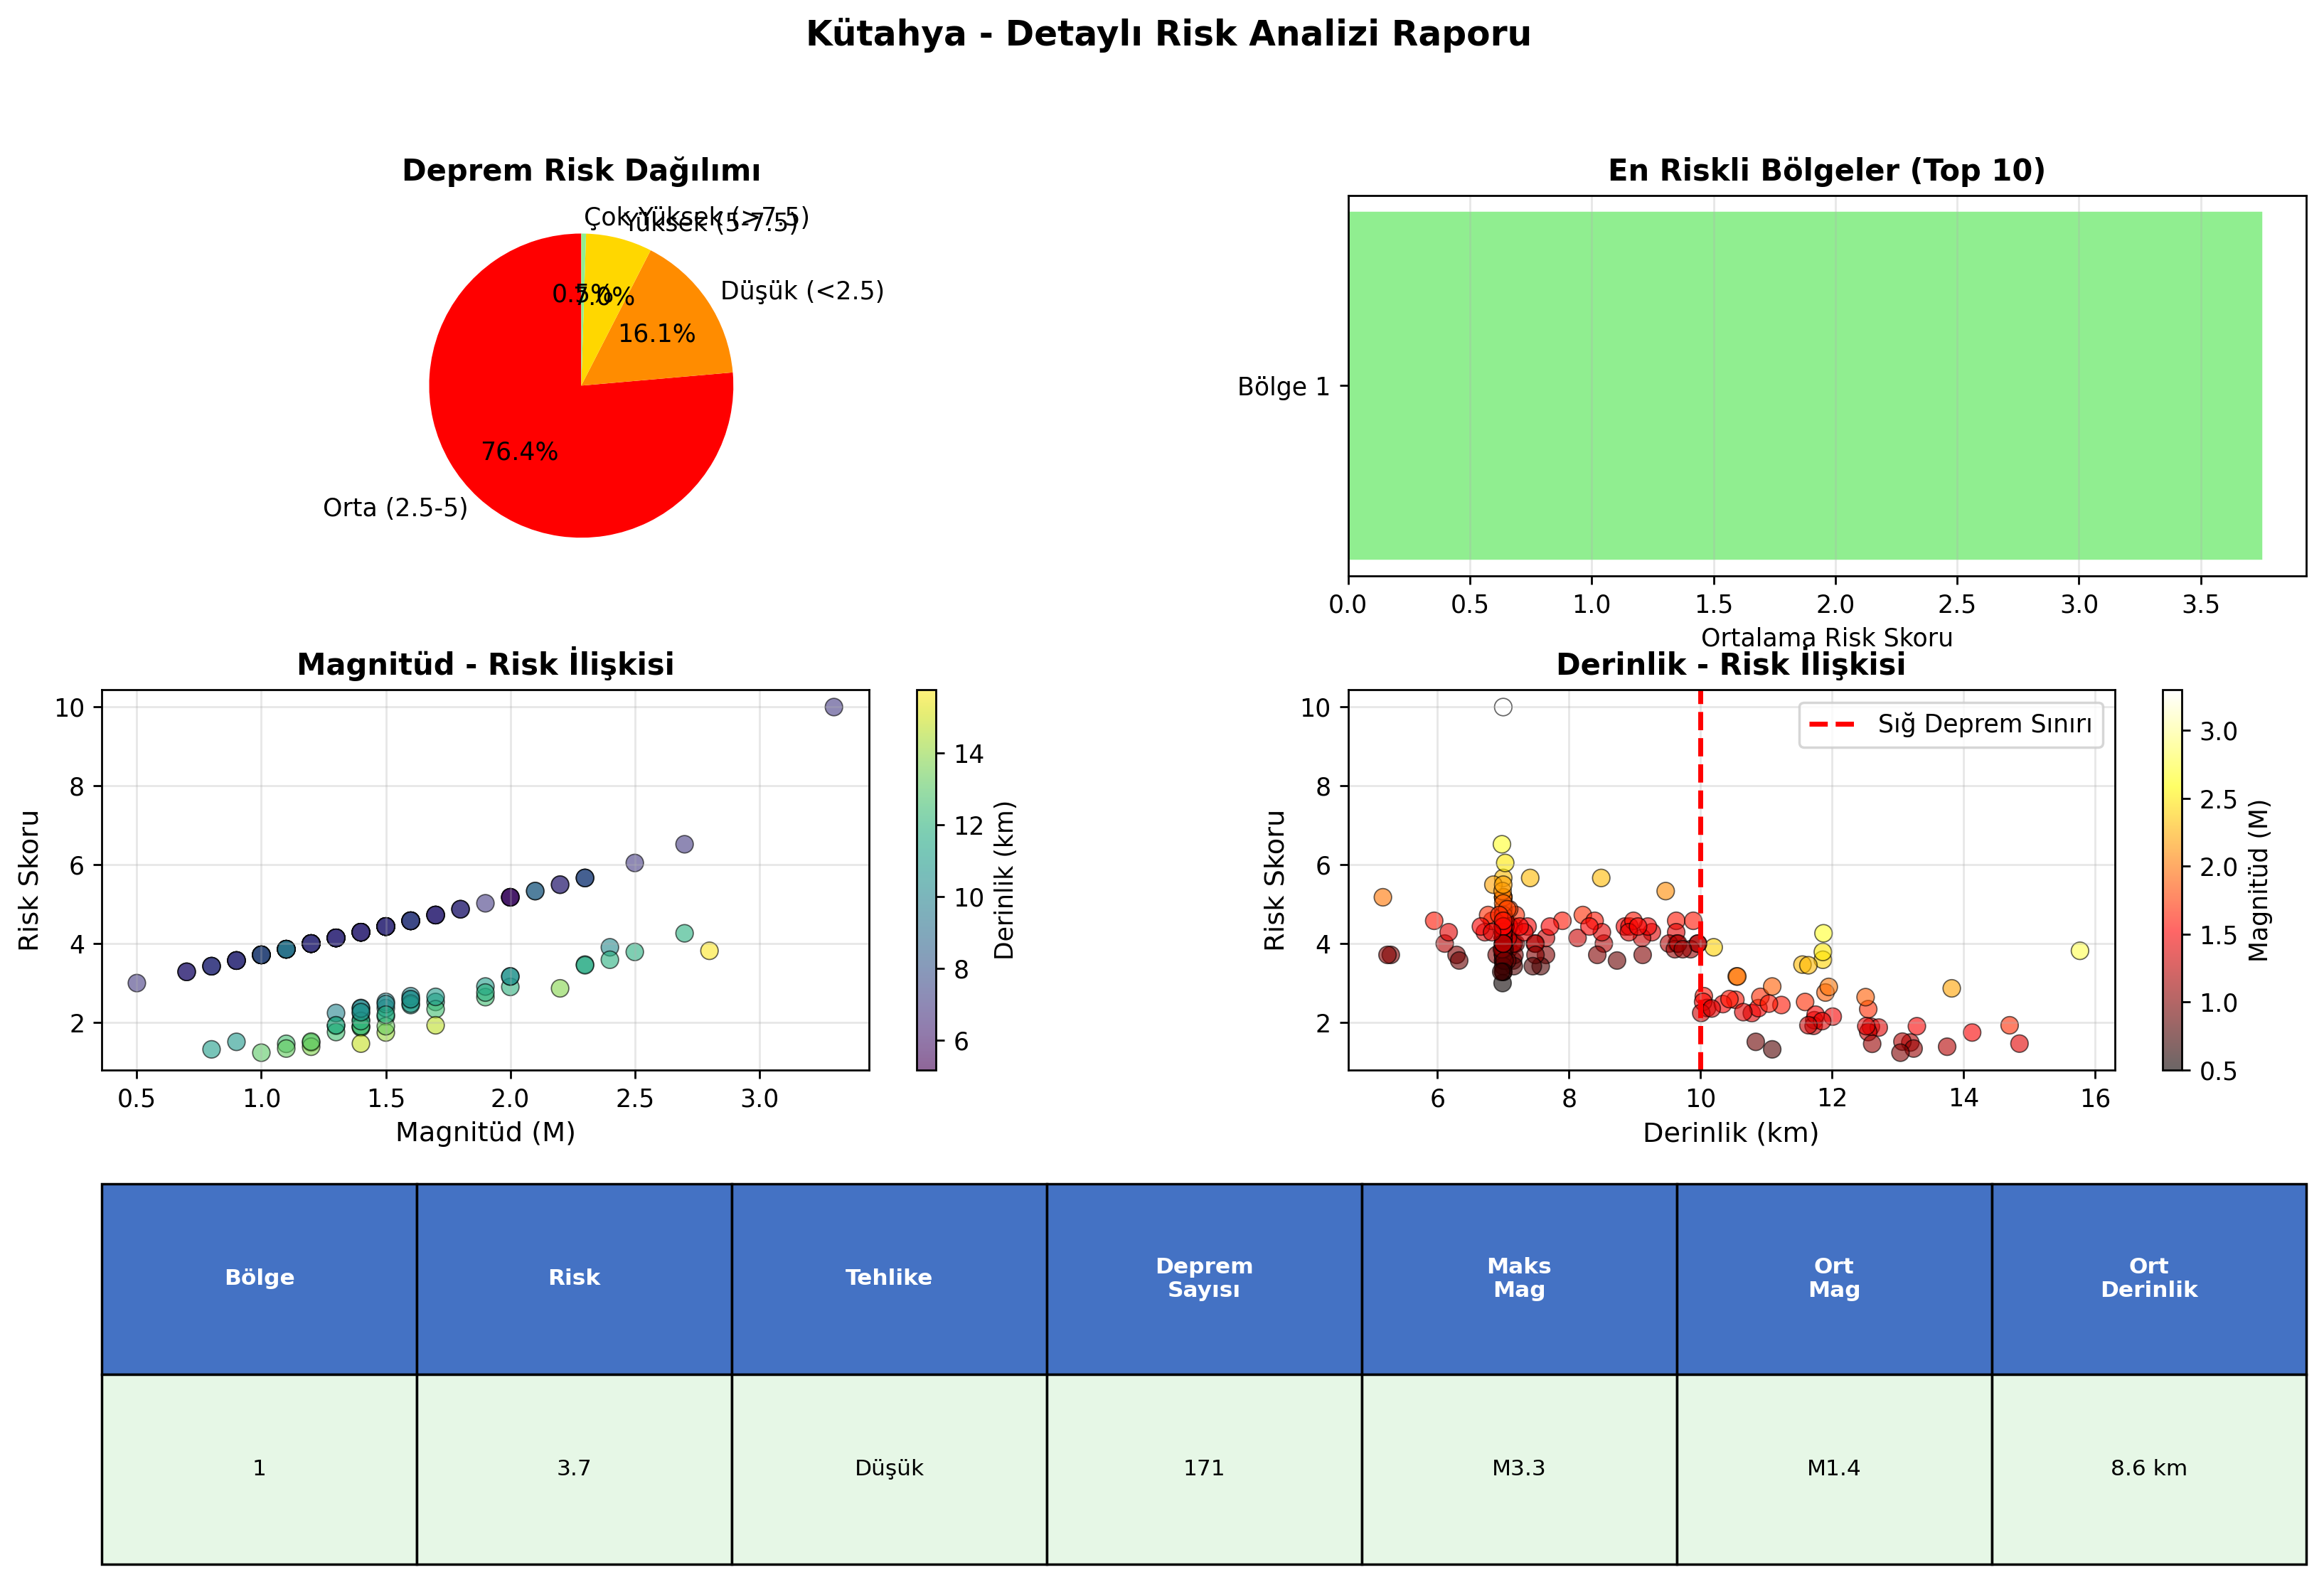Select the 'Derinlik - Risk İlişkisi' scatter title
The height and width of the screenshot is (1582, 2324).
(1731, 664)
